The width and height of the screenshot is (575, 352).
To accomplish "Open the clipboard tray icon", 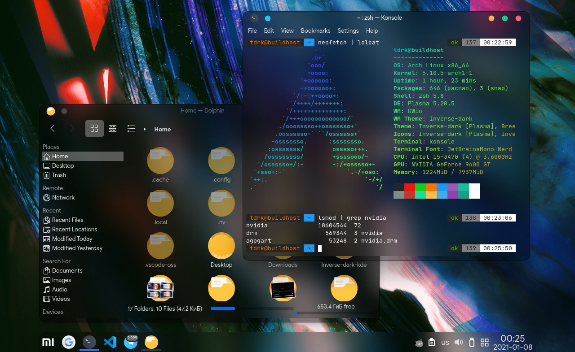I will coord(432,343).
